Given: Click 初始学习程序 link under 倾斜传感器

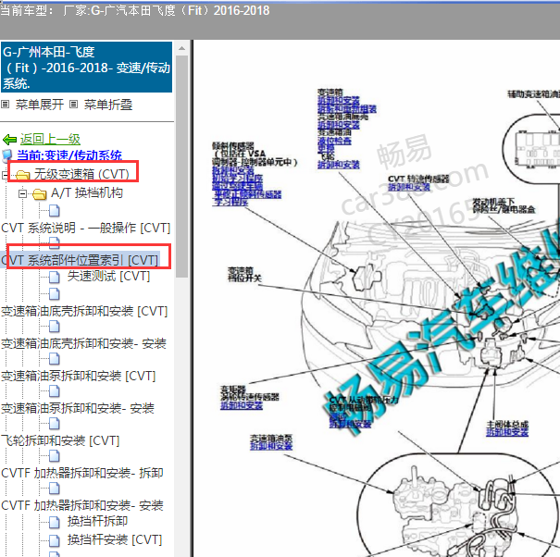Looking at the screenshot, I should tap(238, 179).
